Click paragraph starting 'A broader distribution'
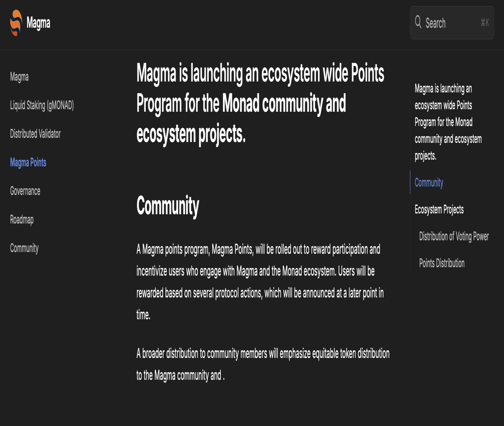The image size is (504, 426). 263,364
